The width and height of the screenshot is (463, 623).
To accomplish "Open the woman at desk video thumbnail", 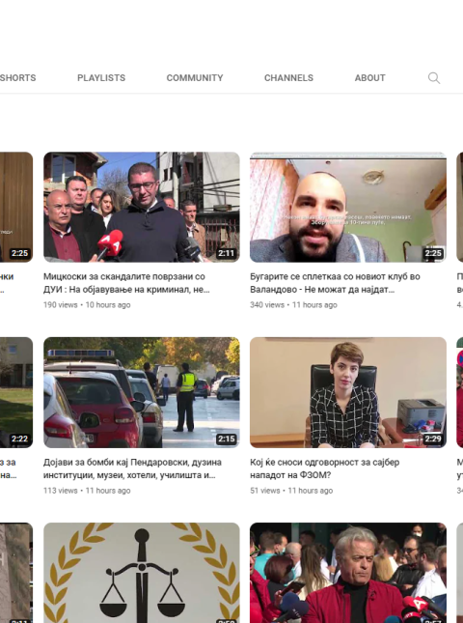I will (x=348, y=392).
